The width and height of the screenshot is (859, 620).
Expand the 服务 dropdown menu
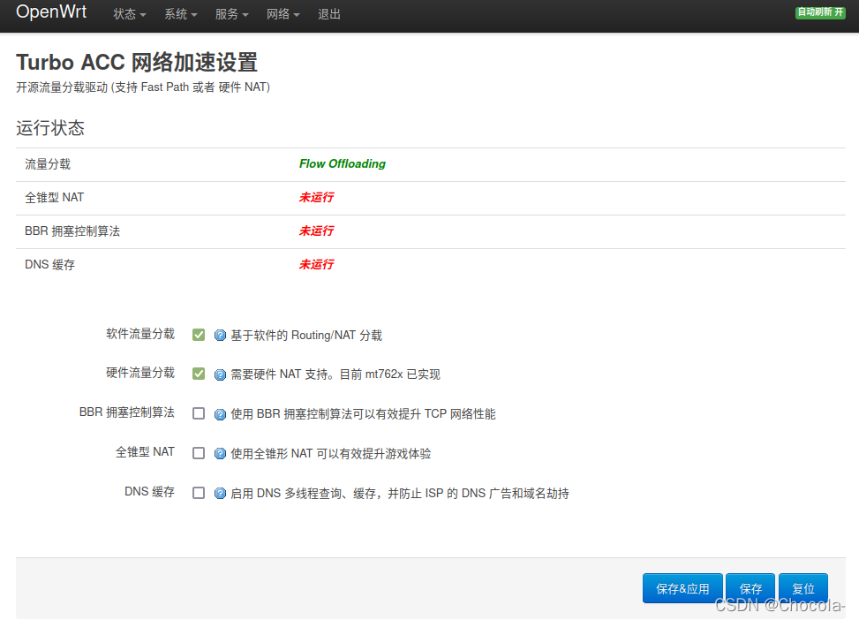click(231, 14)
